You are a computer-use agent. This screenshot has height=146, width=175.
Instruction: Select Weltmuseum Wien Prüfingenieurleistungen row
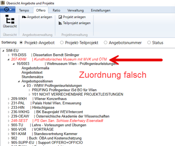67,64
